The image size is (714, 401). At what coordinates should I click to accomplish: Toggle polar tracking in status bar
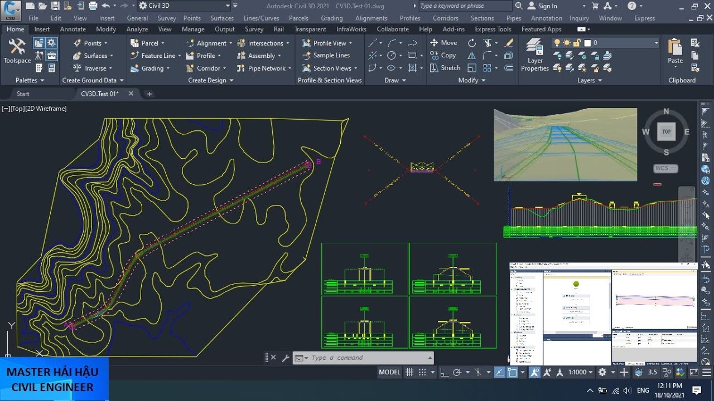click(457, 372)
